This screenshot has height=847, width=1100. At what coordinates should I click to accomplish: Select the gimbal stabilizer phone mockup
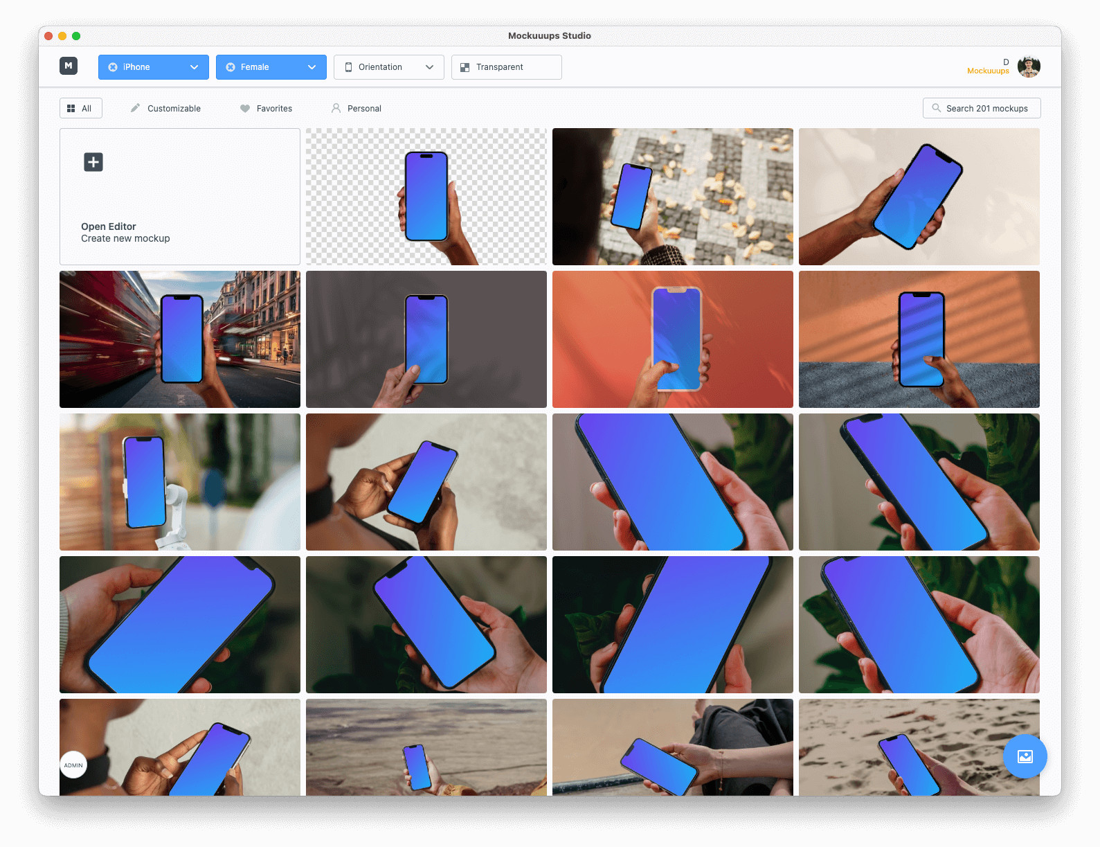click(x=180, y=482)
